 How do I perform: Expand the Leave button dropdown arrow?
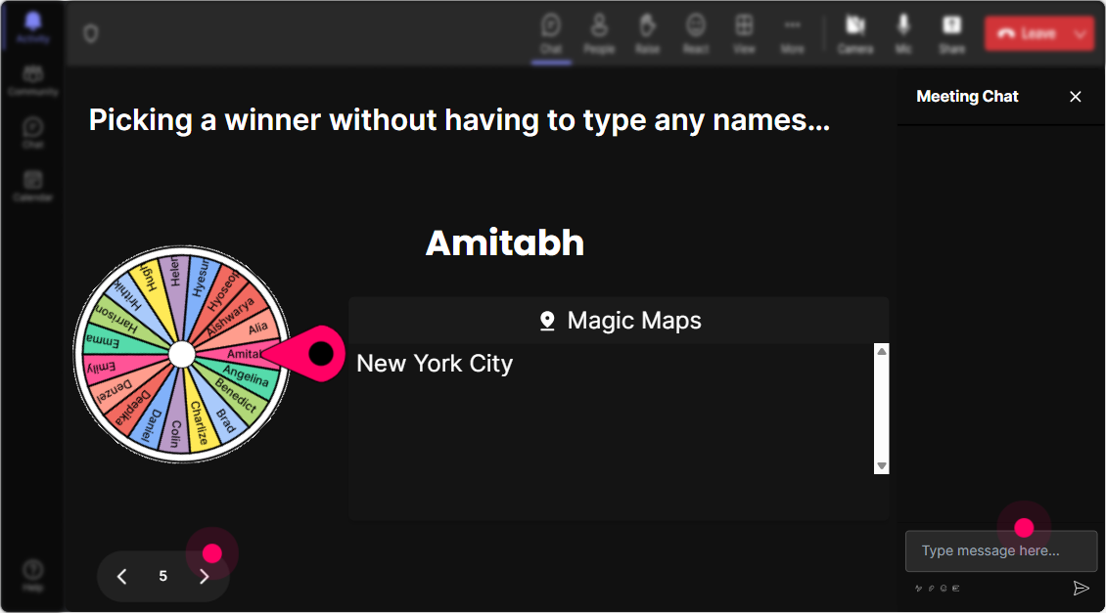1081,33
